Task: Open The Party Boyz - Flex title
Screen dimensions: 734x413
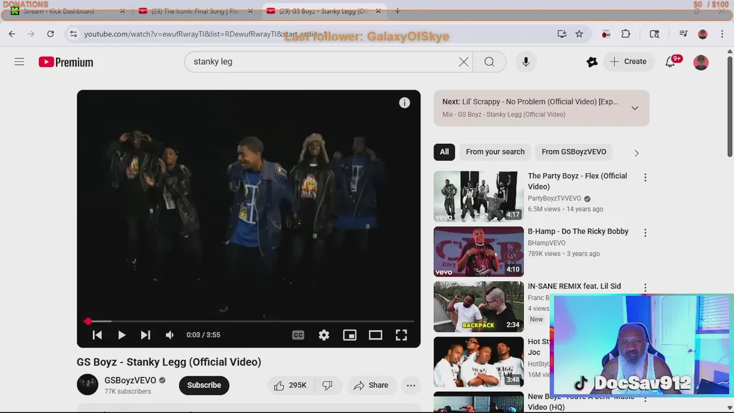Action: tap(577, 181)
